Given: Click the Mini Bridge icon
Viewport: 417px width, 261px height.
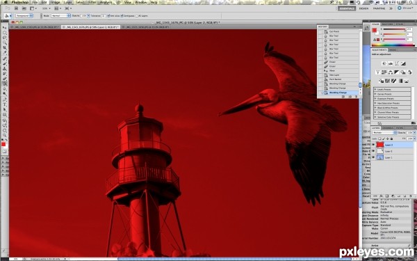Looking at the screenshot, I should coord(24,8).
